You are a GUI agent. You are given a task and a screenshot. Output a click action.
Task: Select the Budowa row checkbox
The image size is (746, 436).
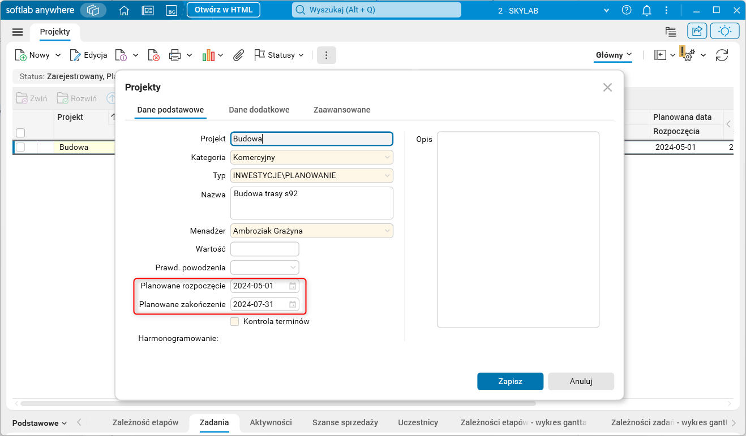[x=20, y=147]
